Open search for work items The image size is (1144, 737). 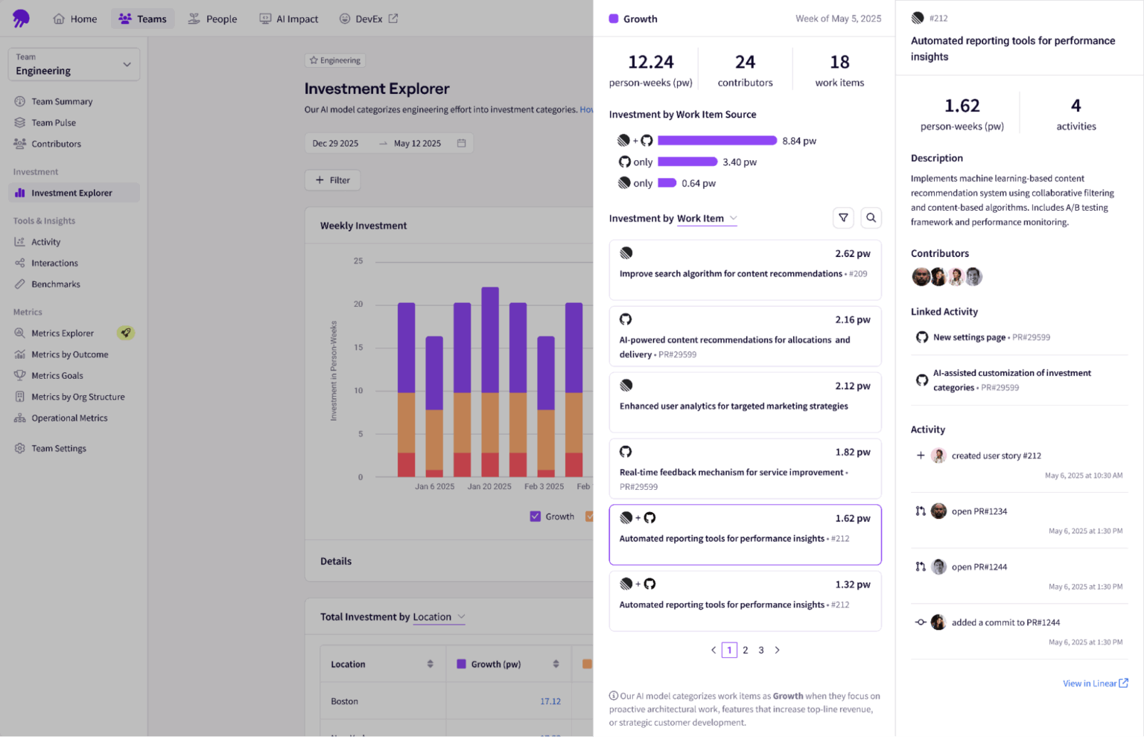click(x=871, y=217)
